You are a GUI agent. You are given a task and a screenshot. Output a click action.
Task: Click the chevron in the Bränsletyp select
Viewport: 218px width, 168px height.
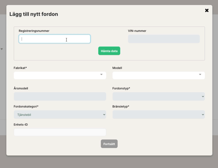(x=203, y=115)
